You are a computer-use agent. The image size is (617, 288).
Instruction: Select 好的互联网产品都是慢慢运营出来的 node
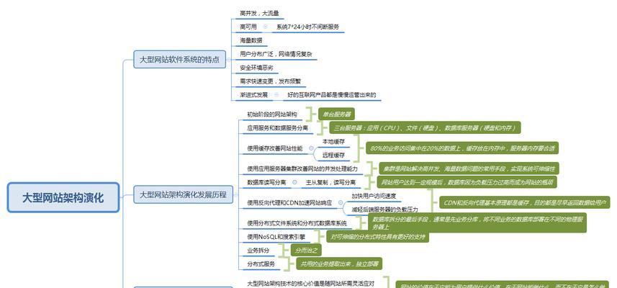point(332,95)
